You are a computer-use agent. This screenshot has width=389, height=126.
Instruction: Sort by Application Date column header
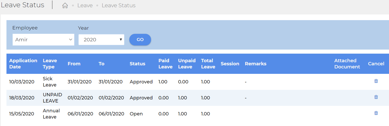pos(23,64)
